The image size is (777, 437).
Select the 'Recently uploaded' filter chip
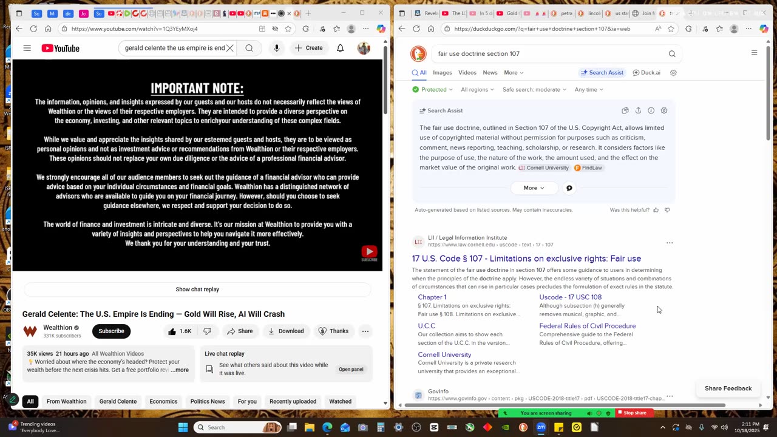coord(293,401)
